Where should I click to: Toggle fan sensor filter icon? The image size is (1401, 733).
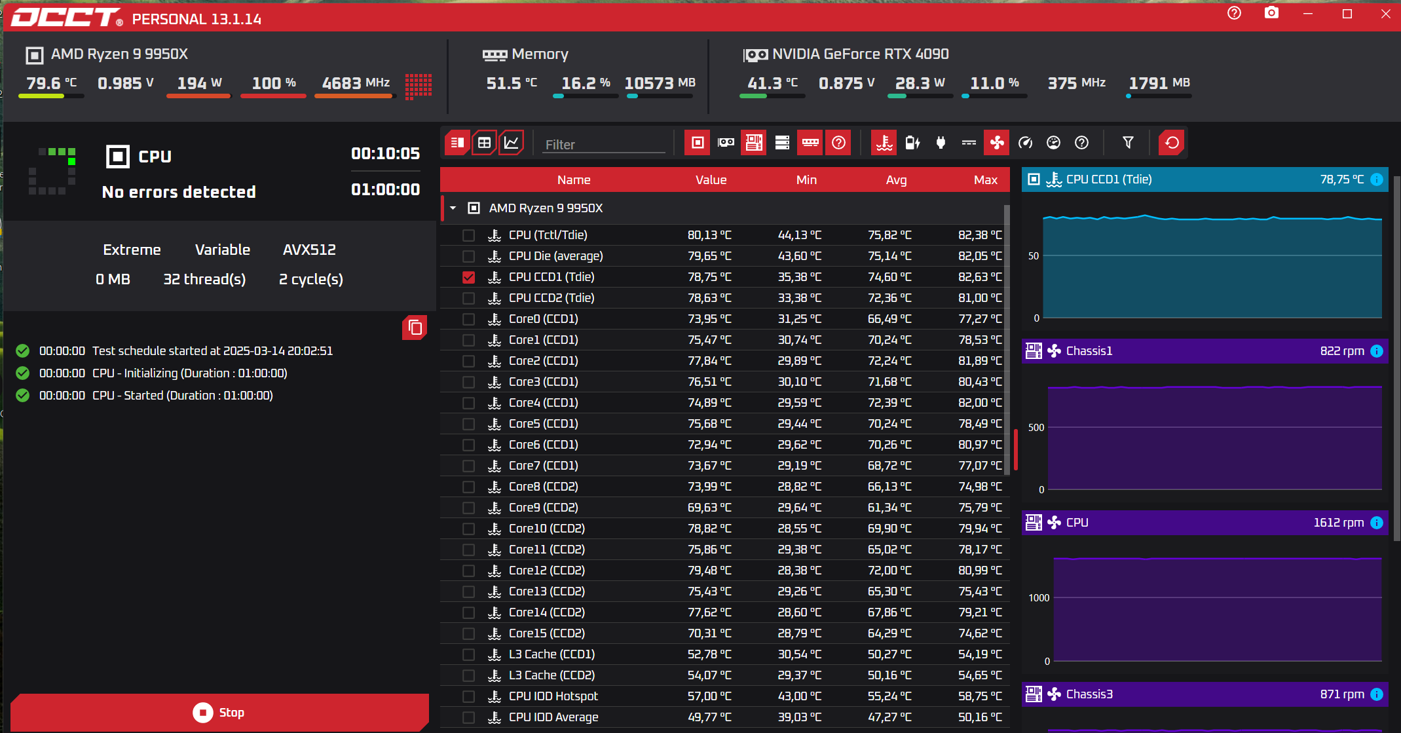pyautogui.click(x=996, y=142)
